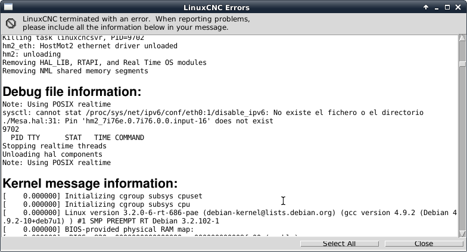Click 'Unloading hal components' line
The width and height of the screenshot is (467, 252).
(x=52, y=154)
